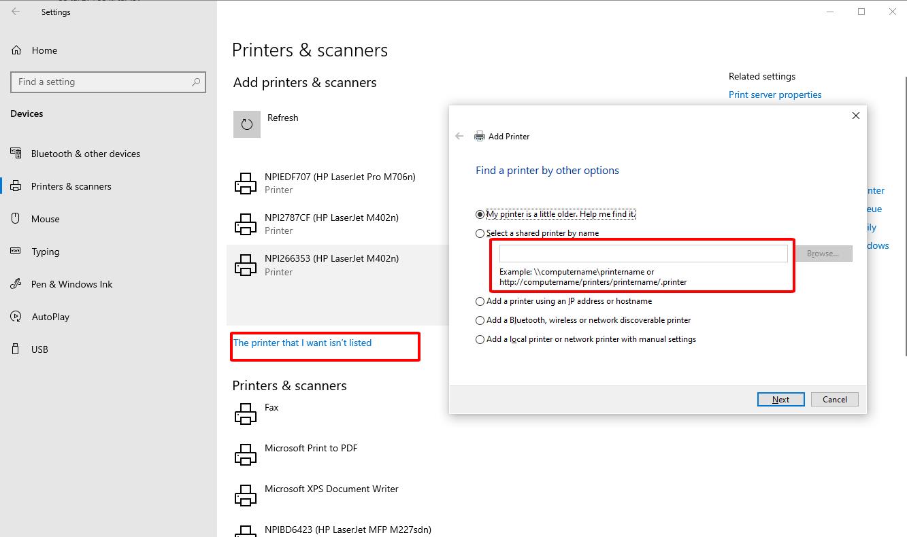Click the 'Find a printer by other options' heading
The width and height of the screenshot is (907, 537).
(547, 170)
